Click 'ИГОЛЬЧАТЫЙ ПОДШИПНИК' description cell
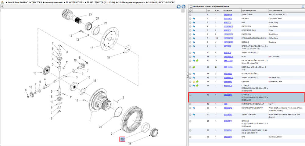This screenshot has height=146, width=305. click(x=254, y=38)
